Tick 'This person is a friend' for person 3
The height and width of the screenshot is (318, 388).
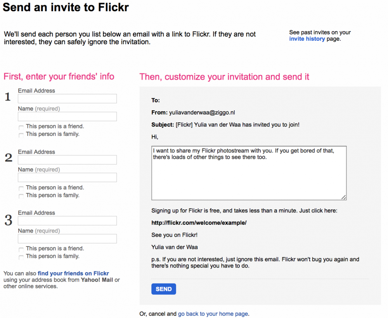click(21, 249)
